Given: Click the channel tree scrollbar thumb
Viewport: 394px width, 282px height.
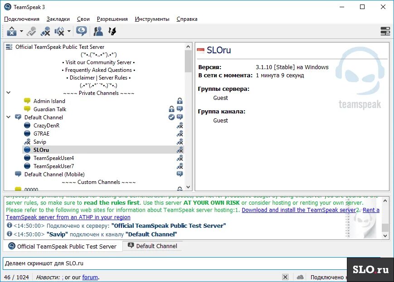Looking at the screenshot, I should [x=188, y=61].
